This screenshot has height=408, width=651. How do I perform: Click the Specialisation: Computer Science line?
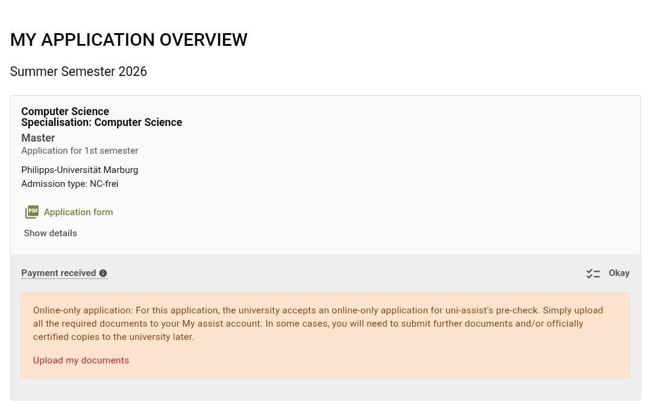click(x=101, y=122)
